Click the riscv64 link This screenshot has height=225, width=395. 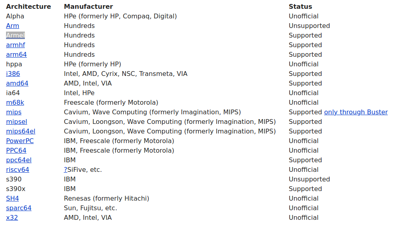point(18,170)
